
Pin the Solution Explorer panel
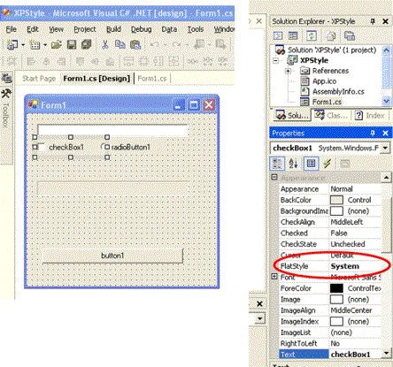[373, 21]
